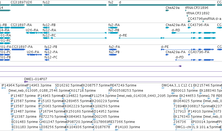Click the LP16794.5prime EST label
The image size is (222, 131).
click(x=52, y=111)
